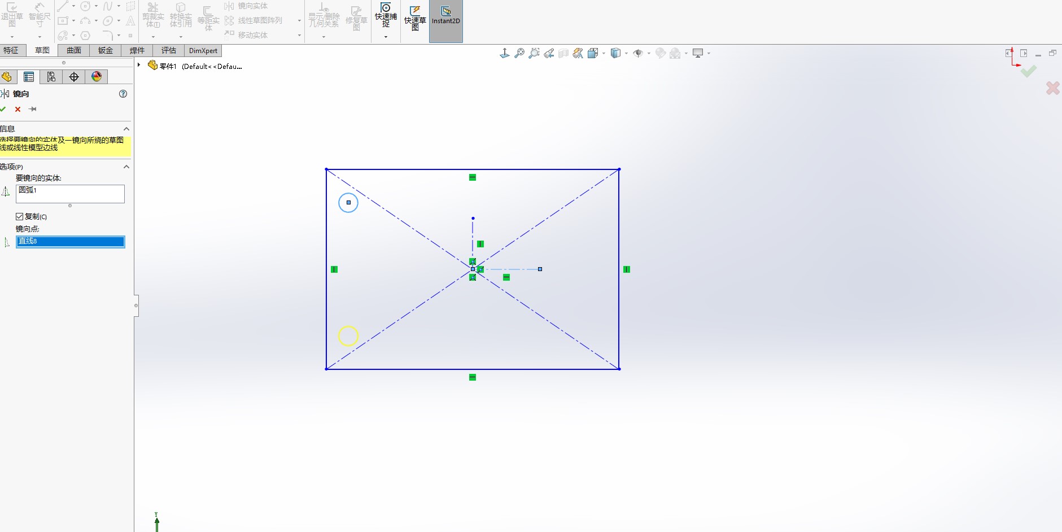The width and height of the screenshot is (1062, 532).
Task: Open the Move Entities dropdown arrow
Action: 299,36
